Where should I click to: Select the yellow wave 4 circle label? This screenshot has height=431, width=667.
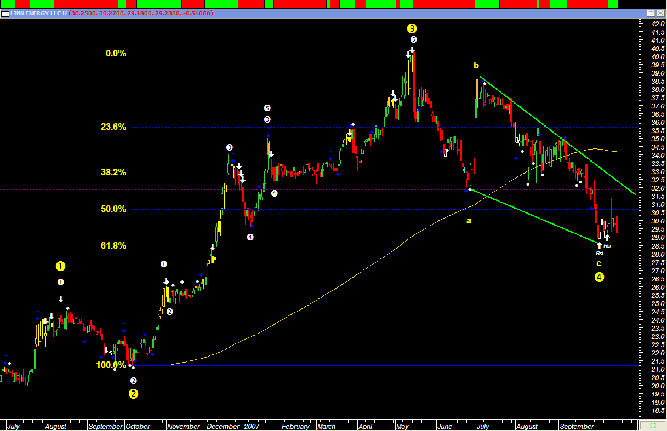600,277
